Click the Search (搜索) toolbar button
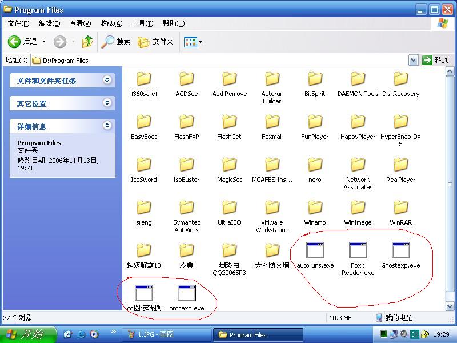The image size is (457, 343). [116, 42]
